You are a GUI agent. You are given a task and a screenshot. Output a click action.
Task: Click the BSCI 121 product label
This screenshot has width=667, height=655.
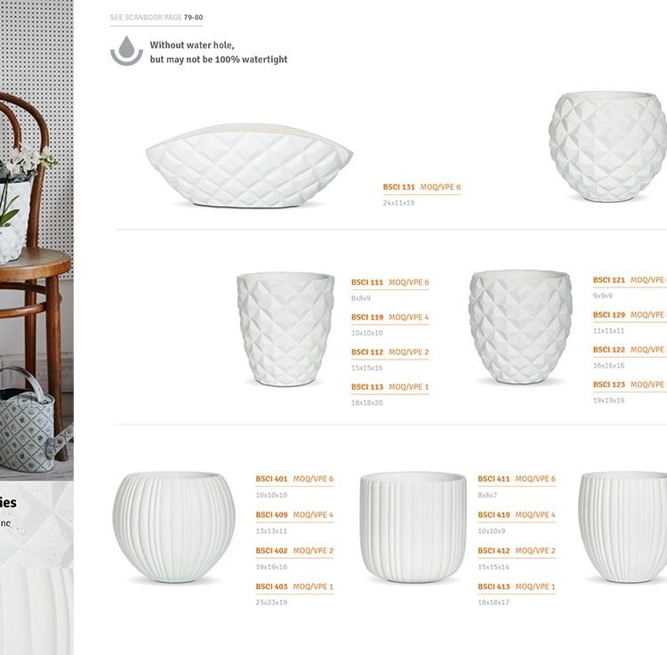(608, 280)
